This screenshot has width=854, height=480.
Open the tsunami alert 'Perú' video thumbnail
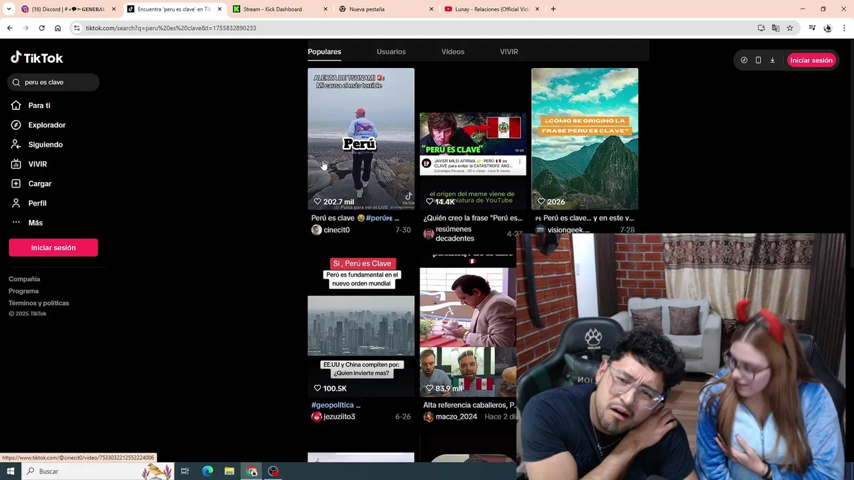pyautogui.click(x=361, y=139)
